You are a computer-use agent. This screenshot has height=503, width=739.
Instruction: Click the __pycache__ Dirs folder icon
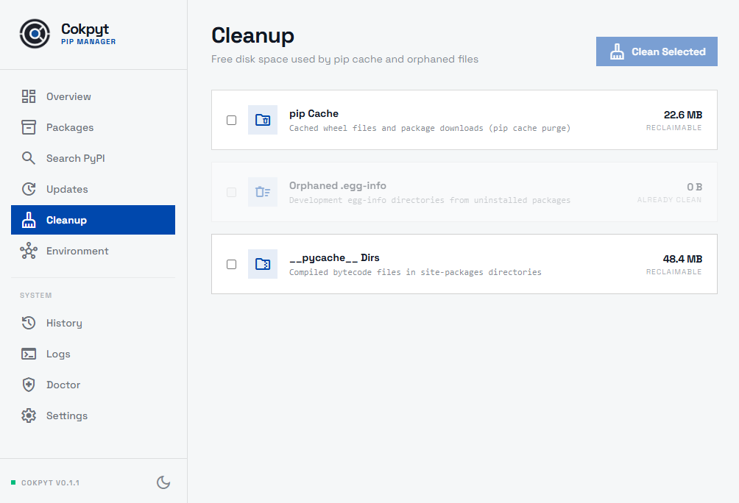tap(263, 264)
